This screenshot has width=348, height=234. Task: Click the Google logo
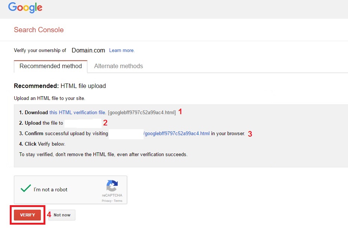point(25,7)
